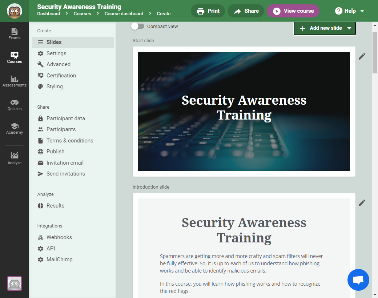Edit the Introduction slide via its pencil icon
The height and width of the screenshot is (298, 378).
coord(362,203)
